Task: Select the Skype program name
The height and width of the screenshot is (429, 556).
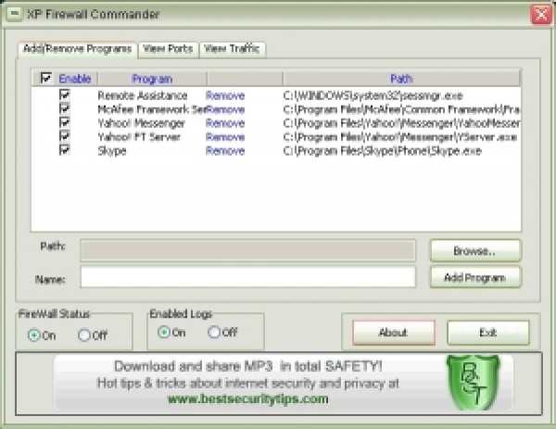Action: [x=112, y=151]
